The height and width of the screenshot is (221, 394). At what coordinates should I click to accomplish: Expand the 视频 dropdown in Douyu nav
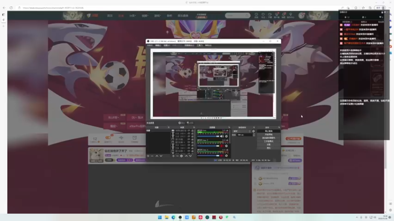click(145, 16)
